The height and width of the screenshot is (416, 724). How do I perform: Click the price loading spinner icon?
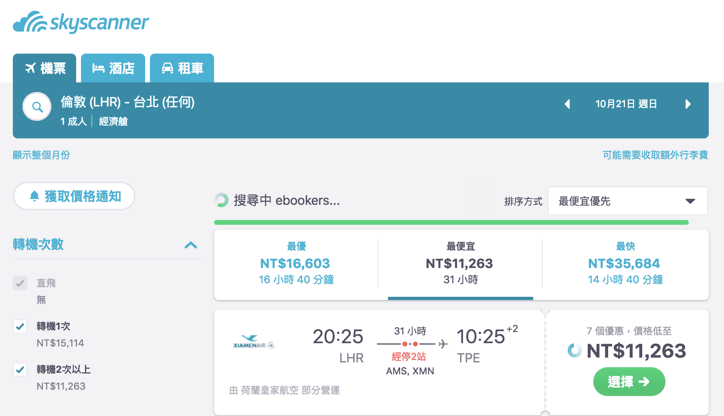tap(574, 350)
